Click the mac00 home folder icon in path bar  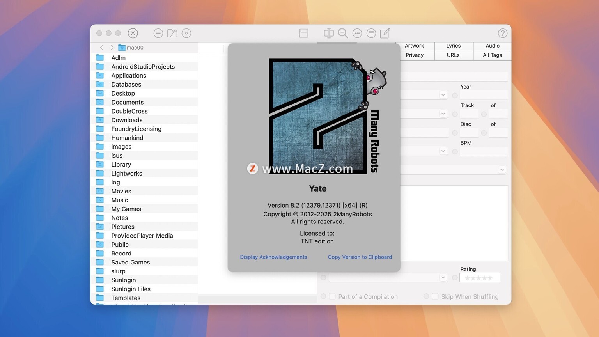(122, 48)
